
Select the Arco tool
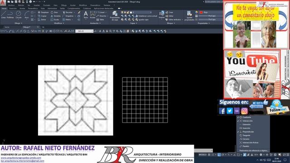pyautogui.click(x=27, y=14)
